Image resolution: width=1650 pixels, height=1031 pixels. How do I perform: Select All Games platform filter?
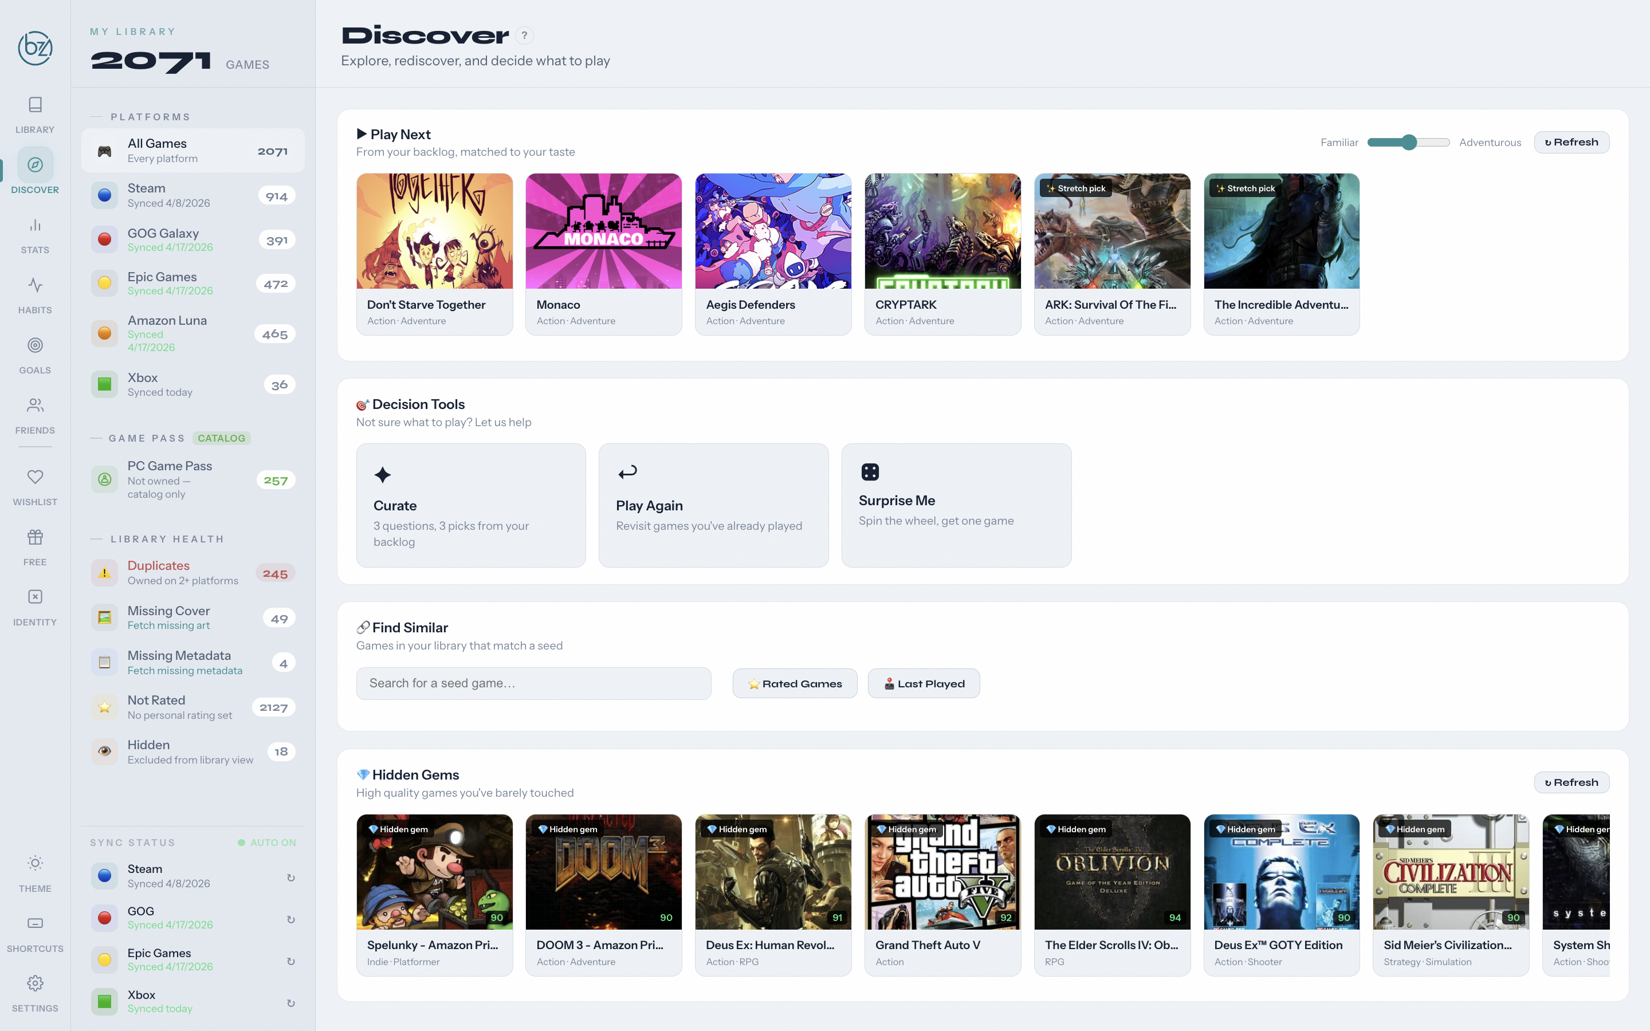point(193,151)
